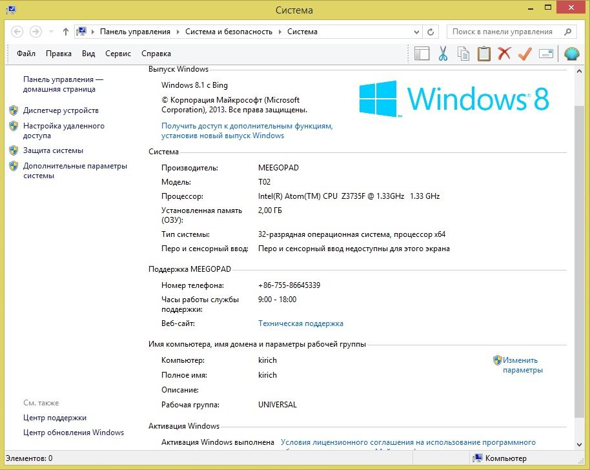Screen dimensions: 590x470
Task: Click the layout pane icon in toolbar
Action: 422,54
